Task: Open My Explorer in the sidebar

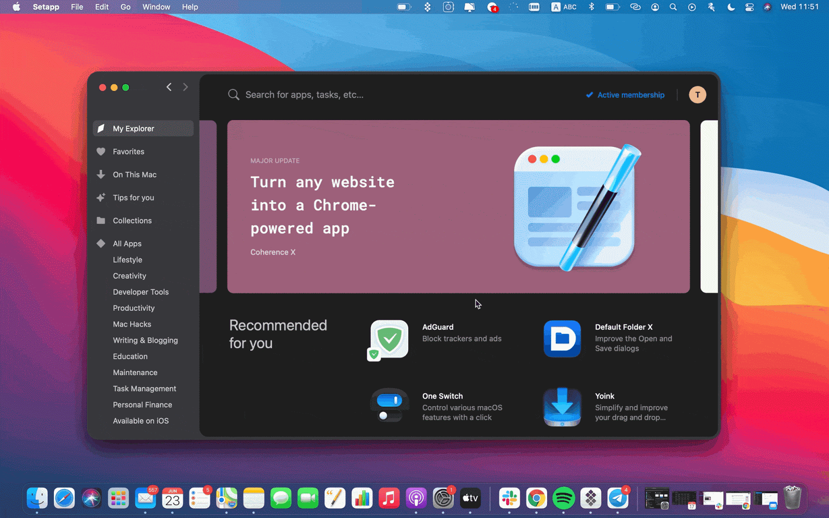Action: click(x=143, y=128)
